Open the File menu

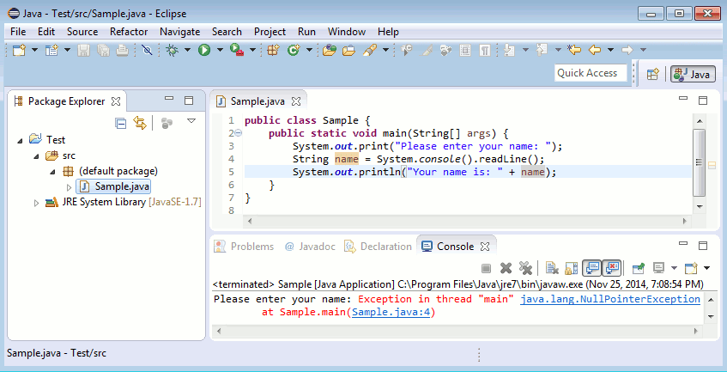(x=18, y=32)
